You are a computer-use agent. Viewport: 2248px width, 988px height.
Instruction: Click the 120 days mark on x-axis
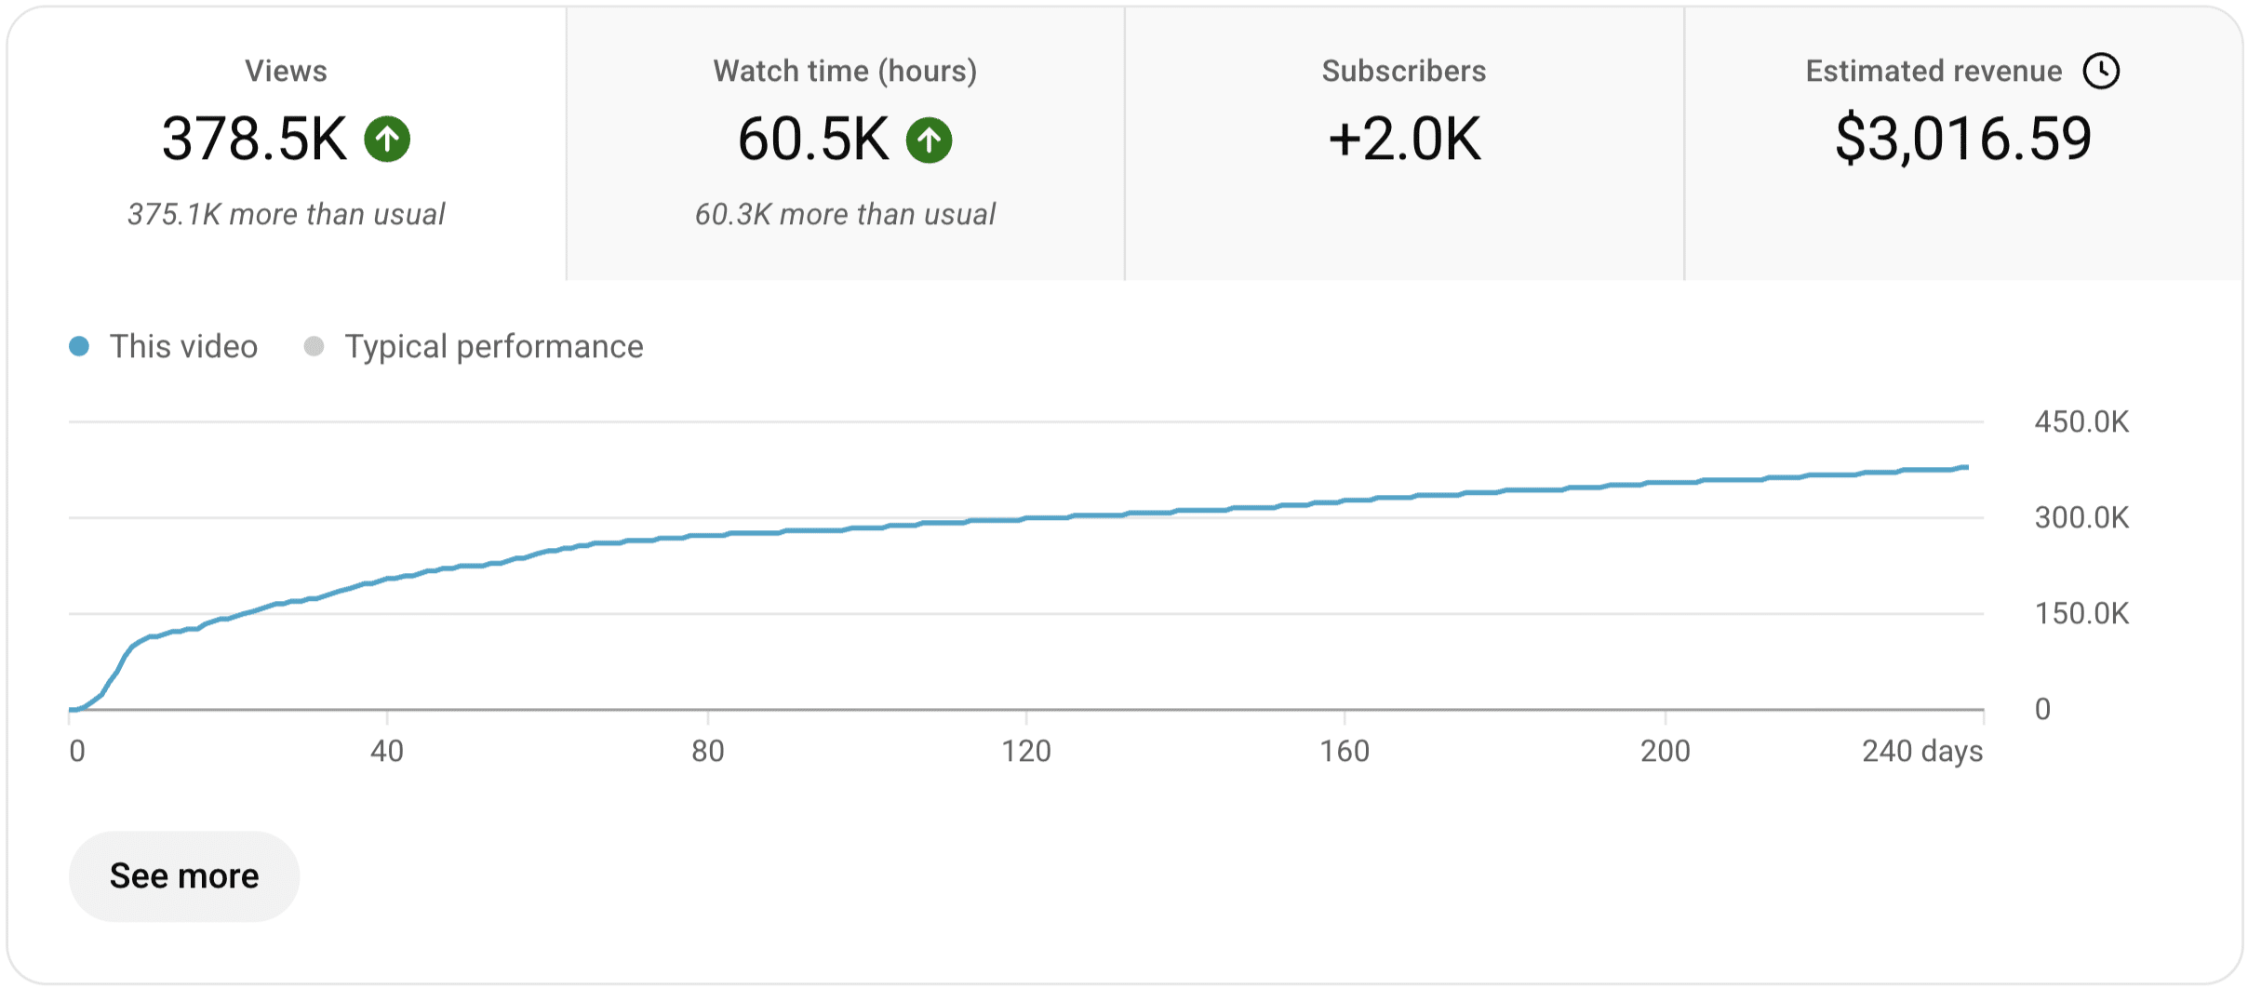coord(1025,751)
